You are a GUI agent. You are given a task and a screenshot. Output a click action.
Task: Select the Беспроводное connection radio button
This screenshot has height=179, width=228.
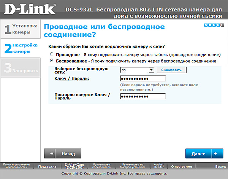pos(52,61)
